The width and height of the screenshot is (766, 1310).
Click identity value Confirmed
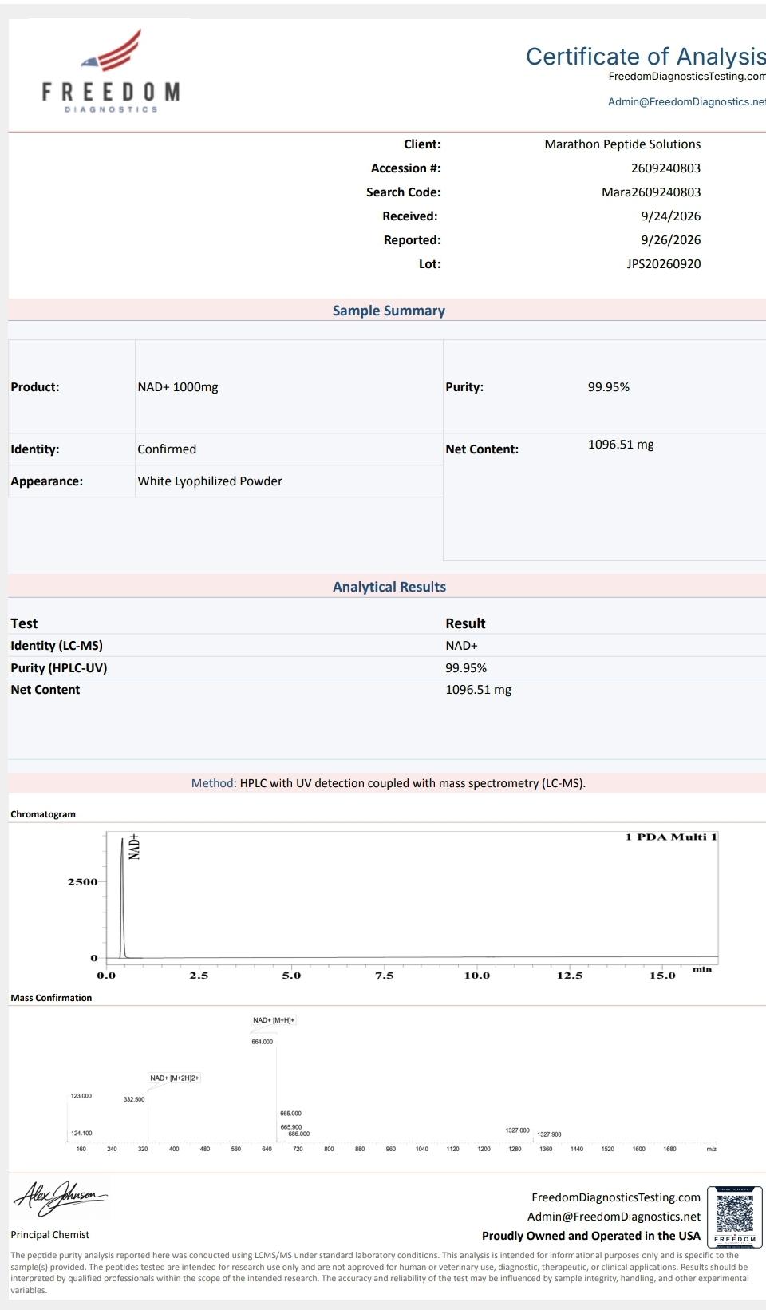pos(167,449)
